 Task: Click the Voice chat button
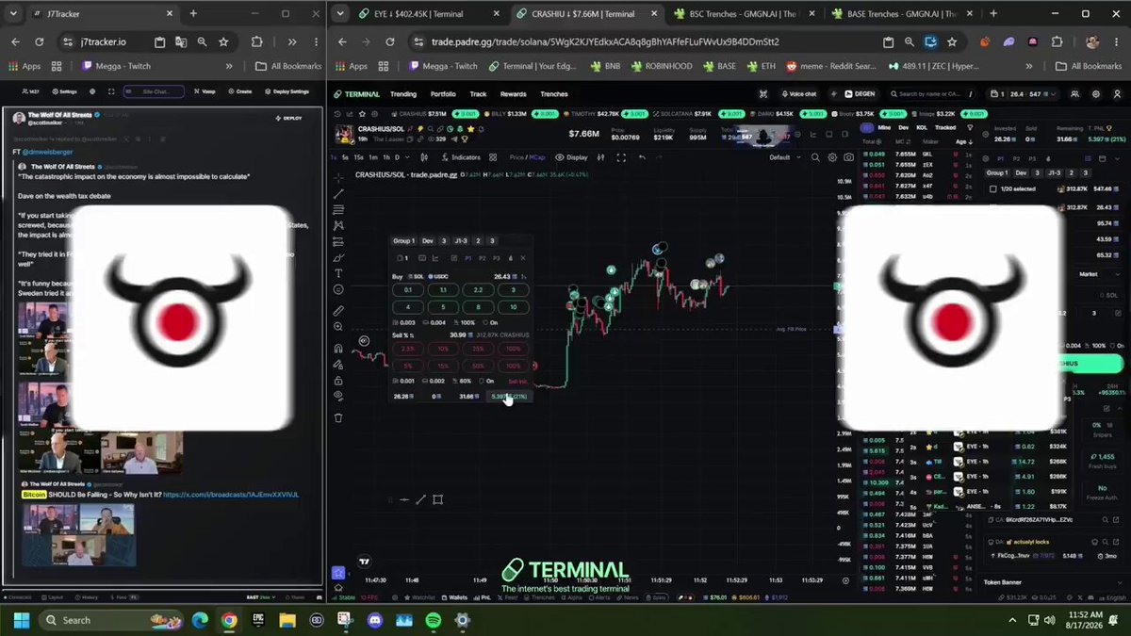[x=799, y=94]
